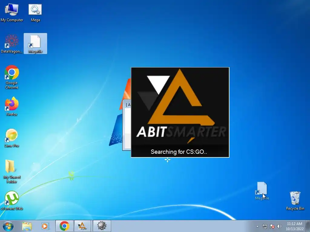Click the highlighted Megafile shortcut under Mega
Screen dimensions: 310x232
(x=35, y=43)
